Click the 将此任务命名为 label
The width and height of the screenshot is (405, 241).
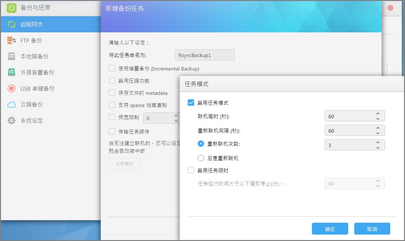click(128, 55)
